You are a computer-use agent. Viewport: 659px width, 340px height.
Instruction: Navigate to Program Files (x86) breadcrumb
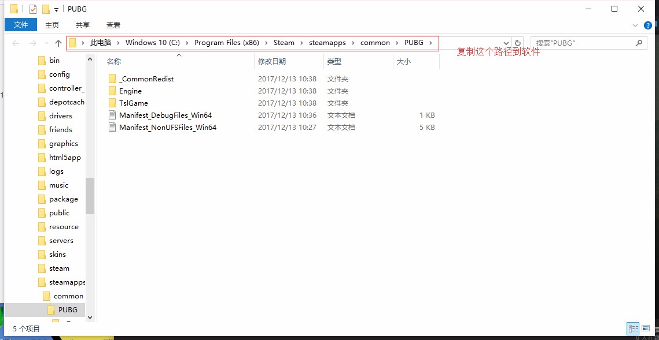coord(227,43)
